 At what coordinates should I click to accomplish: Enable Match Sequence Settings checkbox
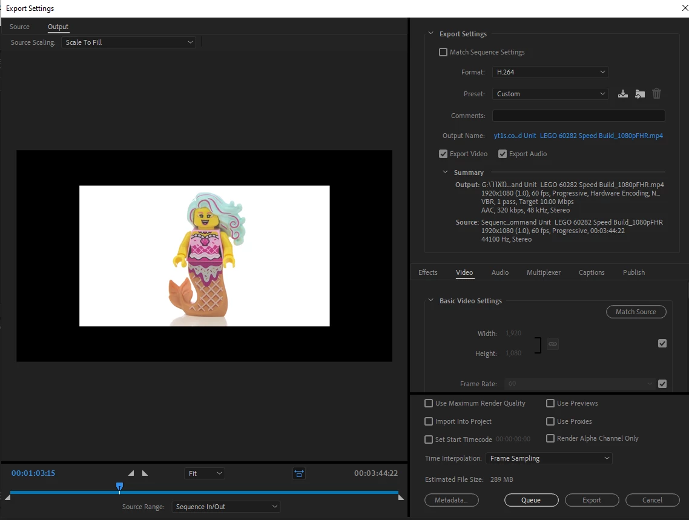(x=443, y=52)
